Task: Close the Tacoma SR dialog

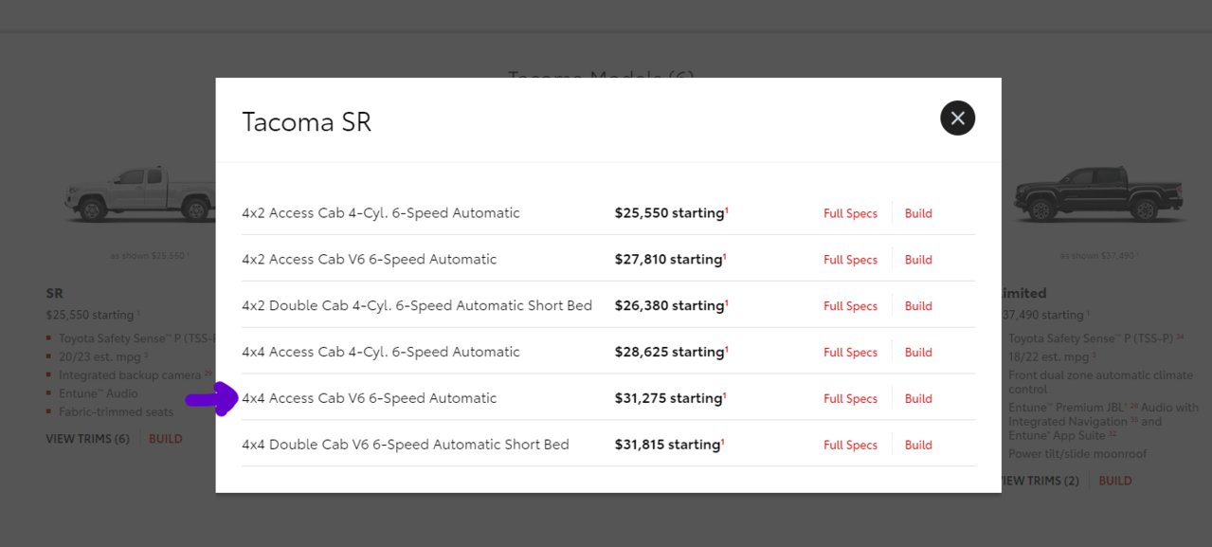Action: 957,119
